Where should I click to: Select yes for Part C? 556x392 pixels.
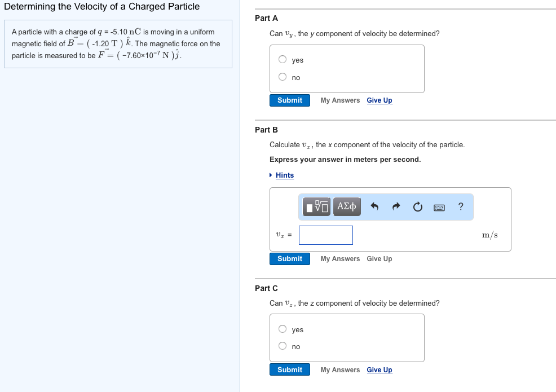click(282, 328)
